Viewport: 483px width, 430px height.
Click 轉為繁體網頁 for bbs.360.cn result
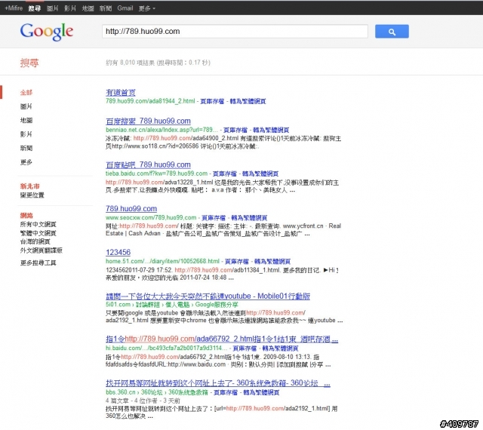coord(261,392)
